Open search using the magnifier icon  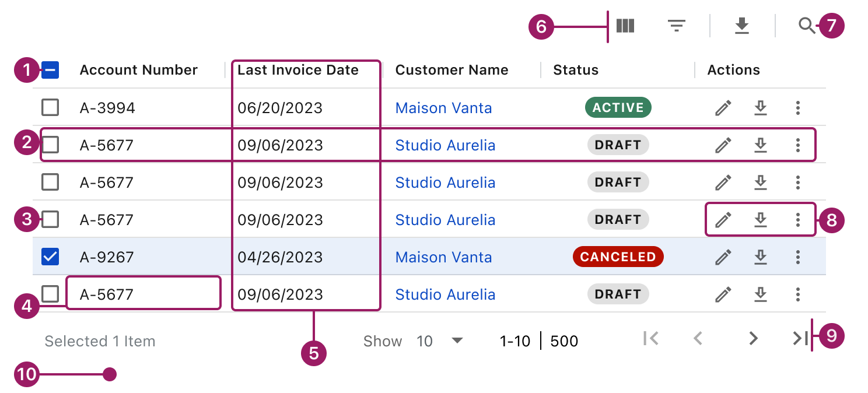[x=807, y=26]
